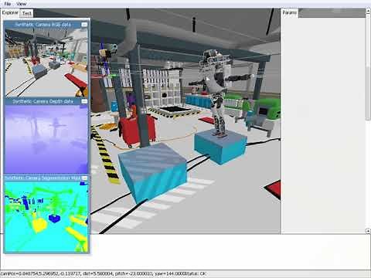The image size is (371, 278).
Task: Collapse the Synthetic Camera Depth data panel
Action: 84,101
